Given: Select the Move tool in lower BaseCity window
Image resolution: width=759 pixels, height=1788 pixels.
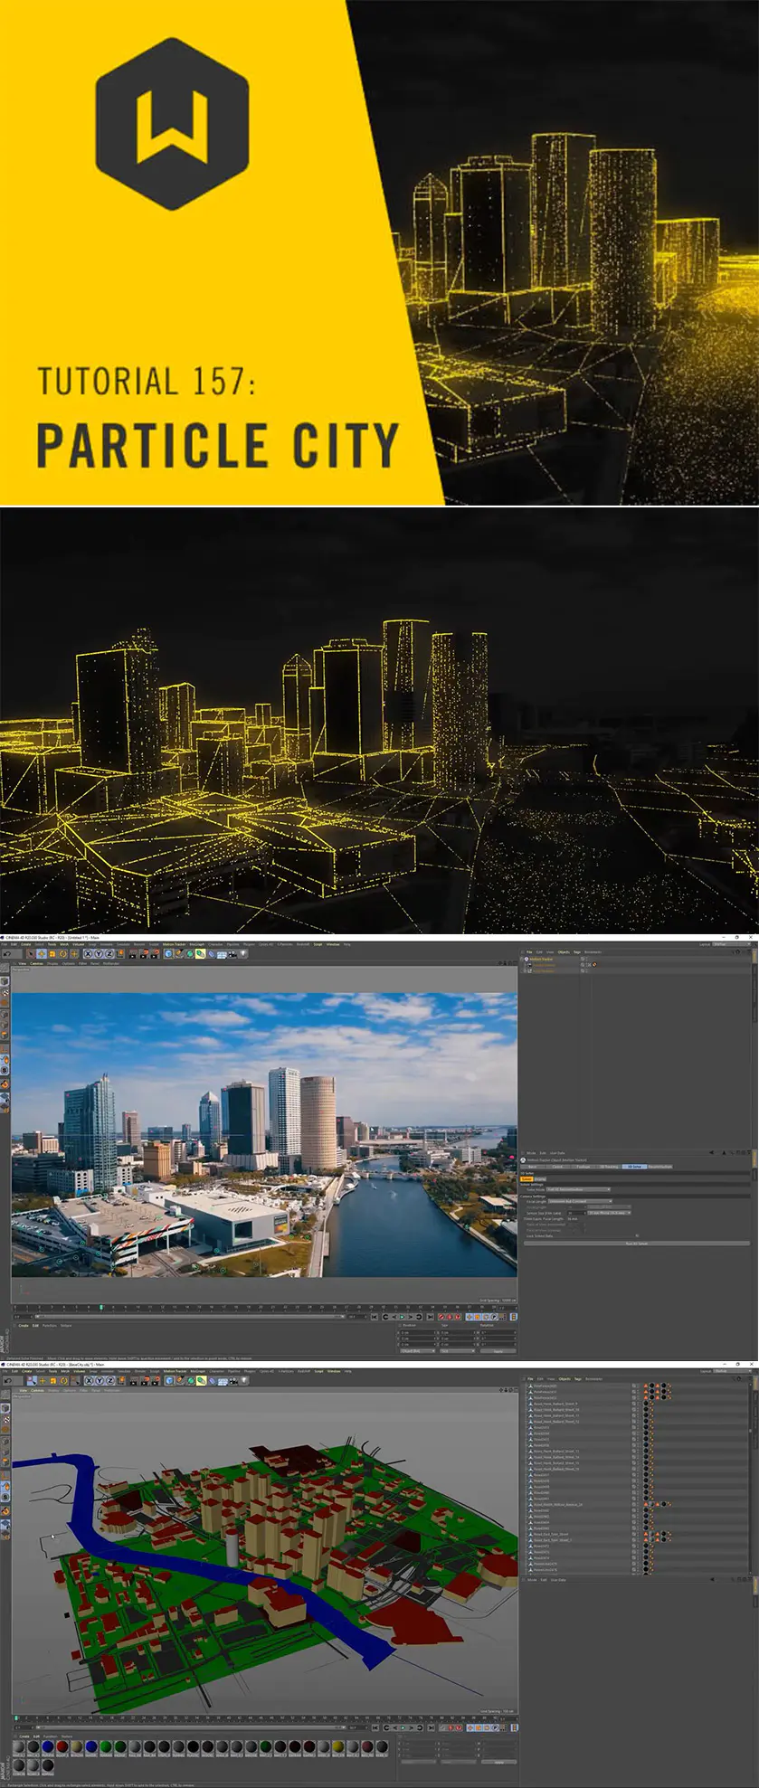Looking at the screenshot, I should [42, 1381].
